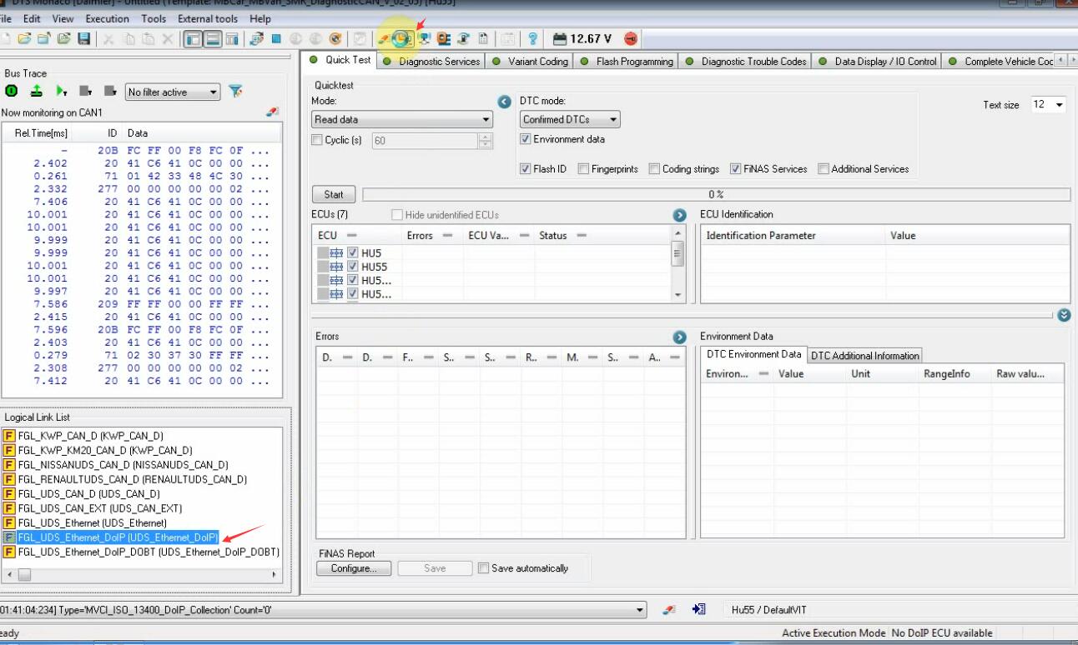Click the Configure... button in FiNAS Report
This screenshot has width=1078, height=645.
[x=354, y=568]
